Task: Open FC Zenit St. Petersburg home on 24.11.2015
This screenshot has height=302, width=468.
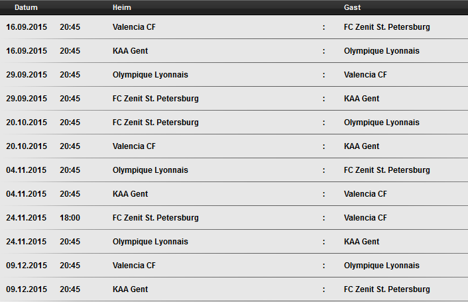Action: tap(156, 218)
